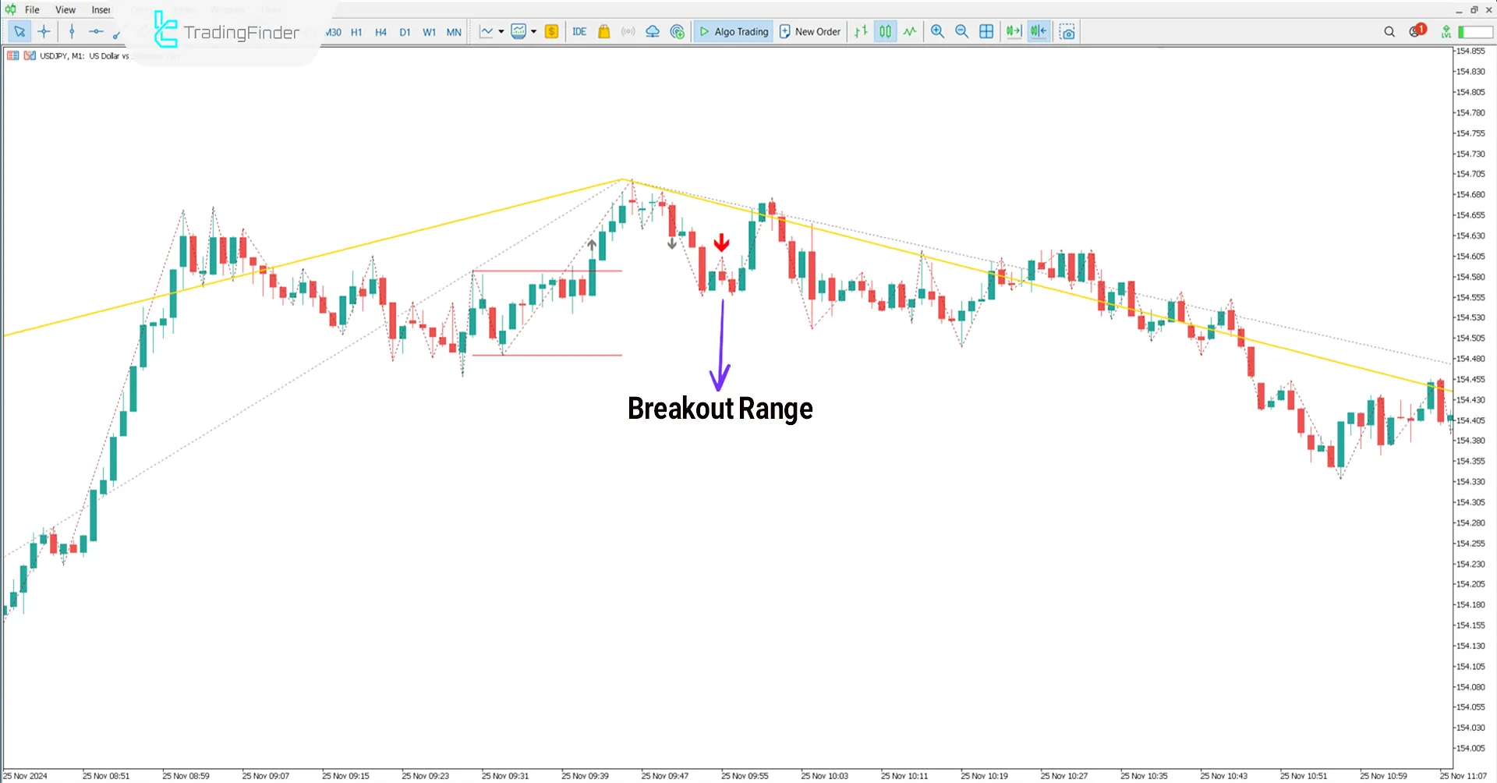Toggle the chart shift option
Viewport: 1497px width, 783px height.
coord(1039,31)
